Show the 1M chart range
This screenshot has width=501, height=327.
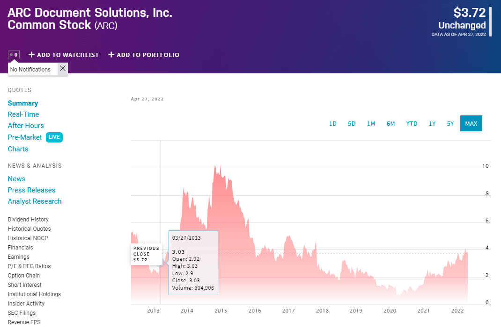click(x=371, y=124)
